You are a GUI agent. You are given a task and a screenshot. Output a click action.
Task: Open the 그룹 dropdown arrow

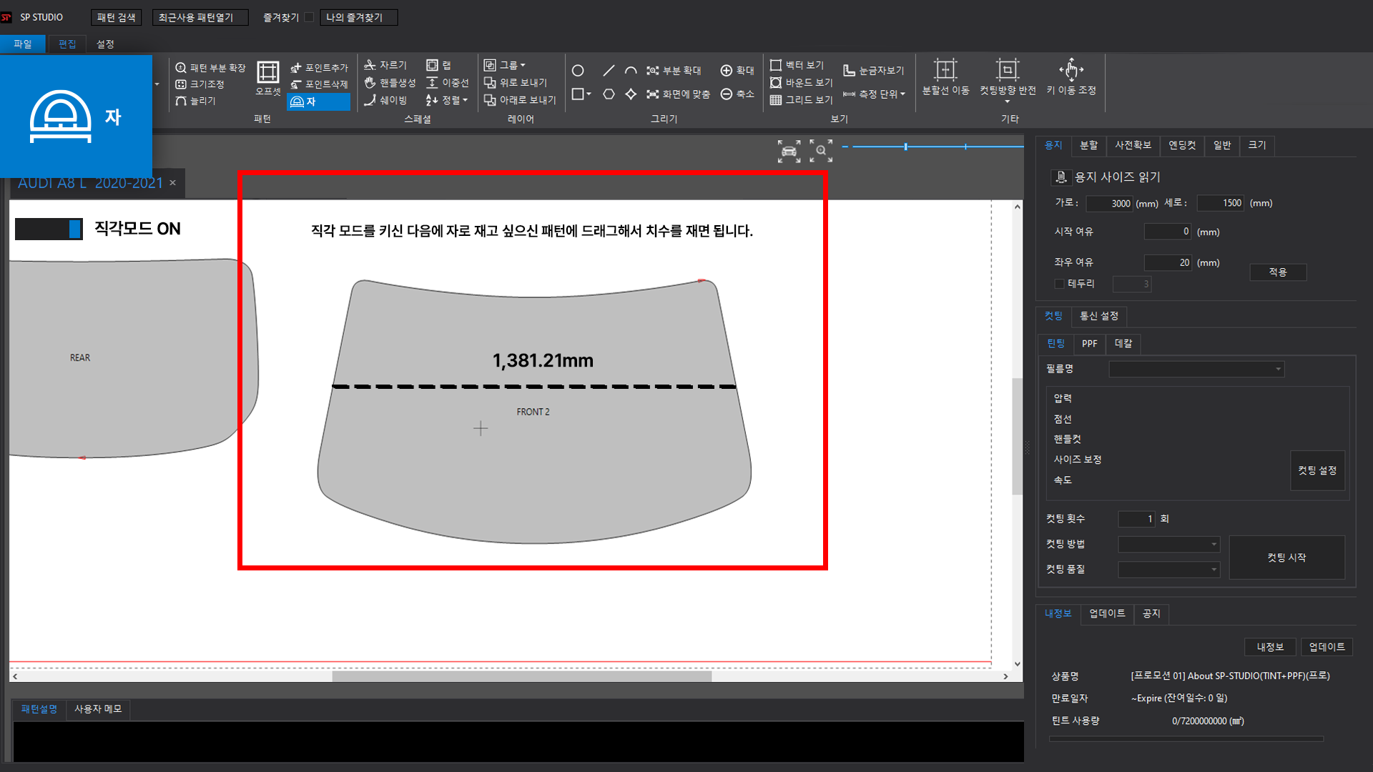point(523,65)
